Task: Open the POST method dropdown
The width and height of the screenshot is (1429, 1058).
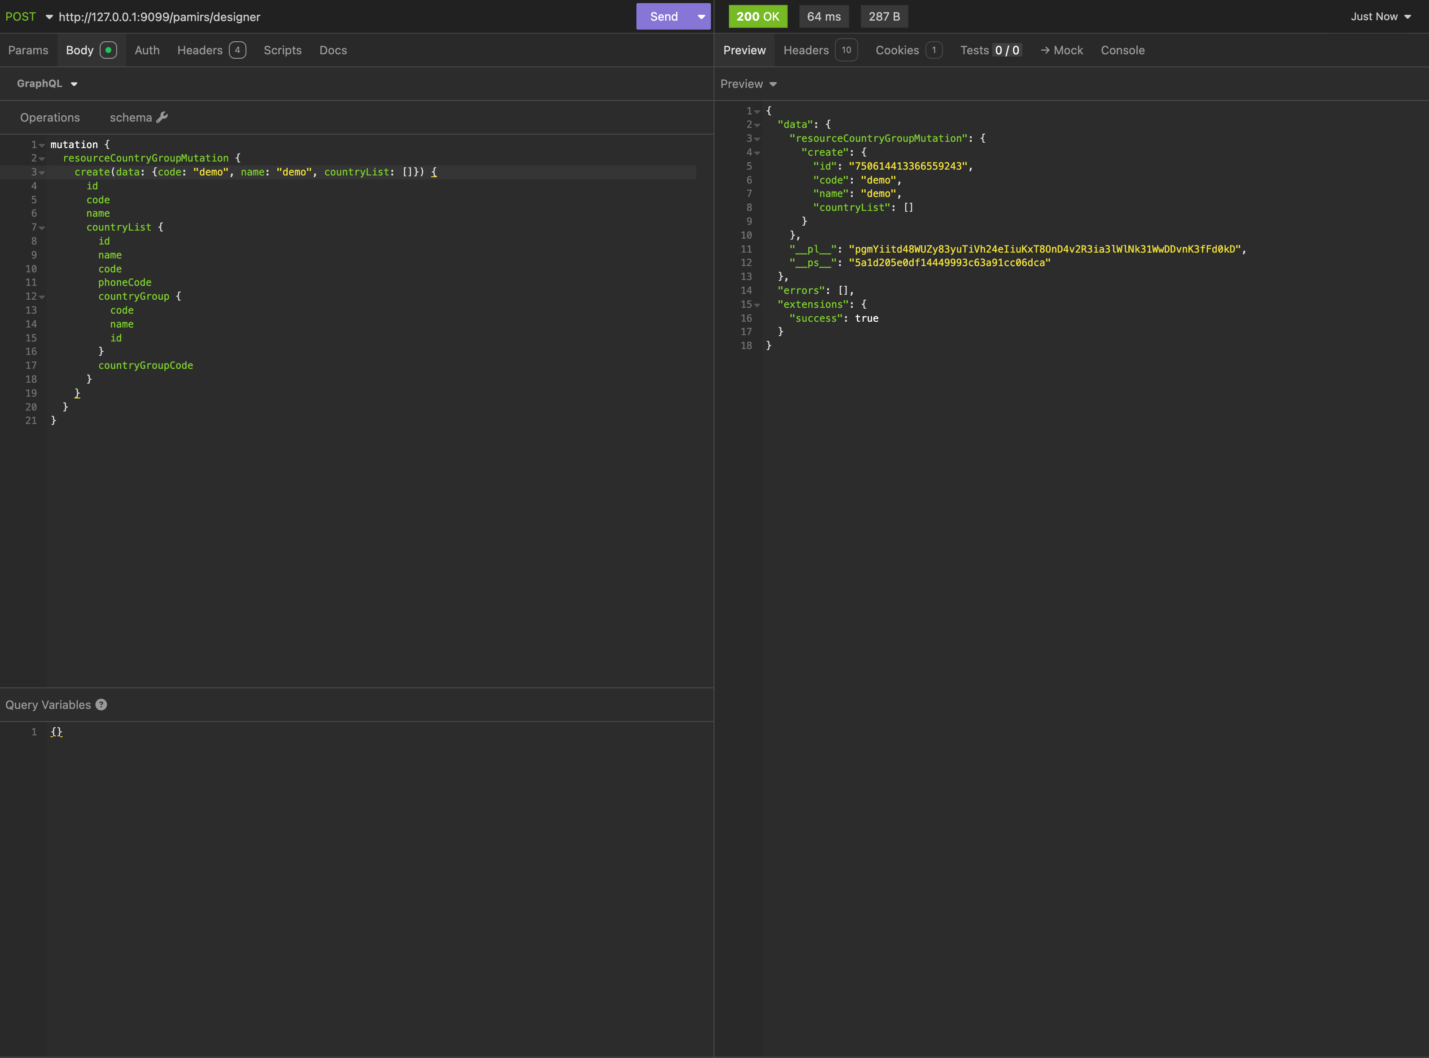Action: (x=29, y=17)
